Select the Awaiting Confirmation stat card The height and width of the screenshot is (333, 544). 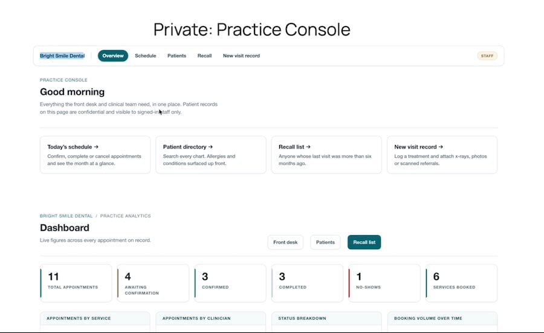(x=153, y=283)
